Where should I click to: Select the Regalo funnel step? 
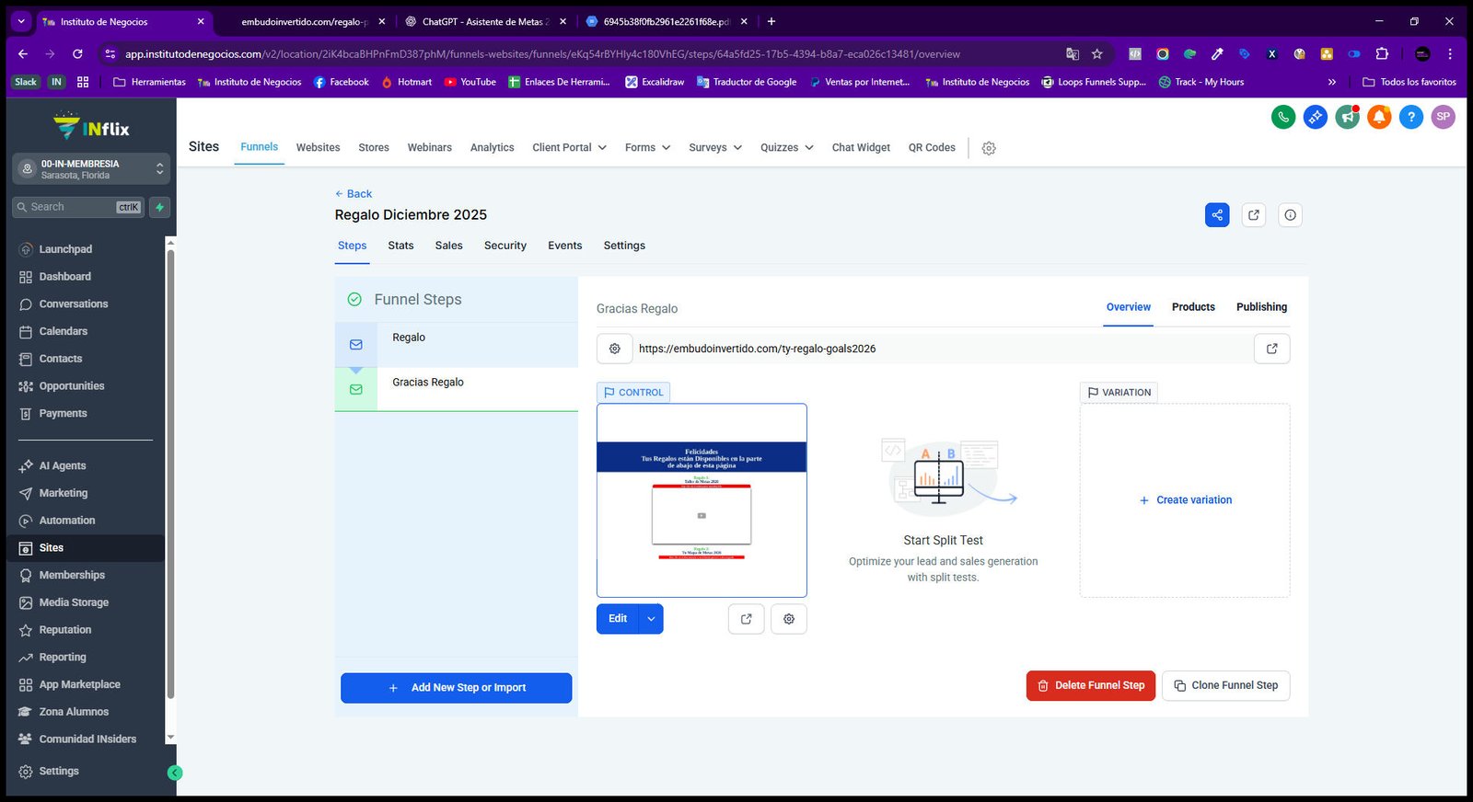tap(457, 345)
